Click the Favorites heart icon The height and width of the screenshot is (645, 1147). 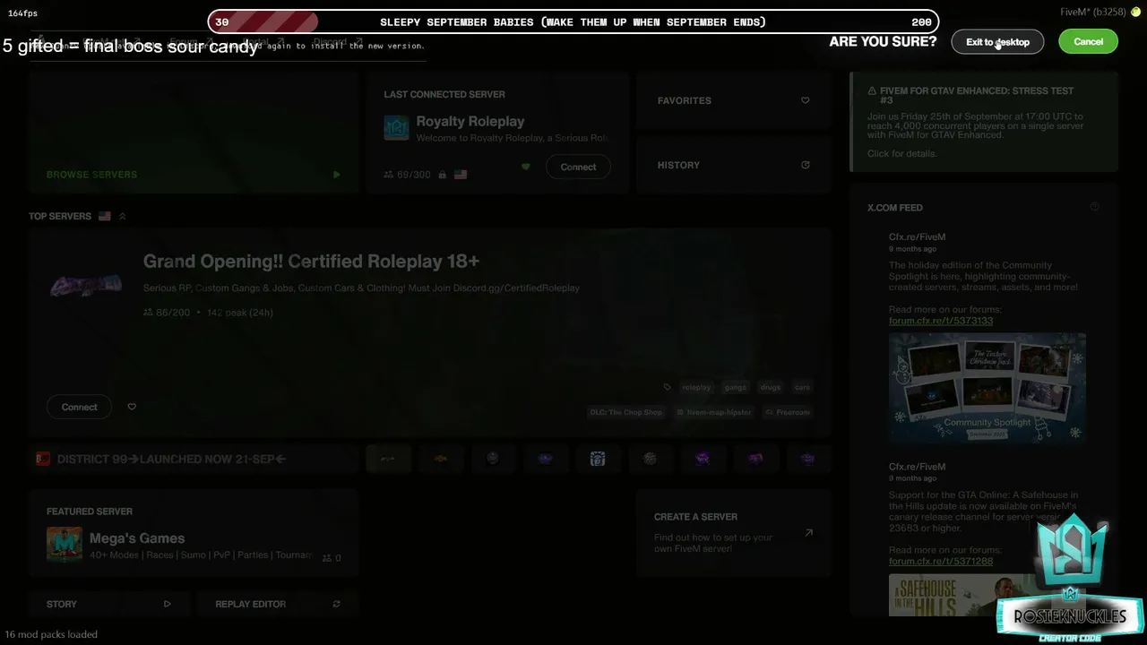pos(805,100)
